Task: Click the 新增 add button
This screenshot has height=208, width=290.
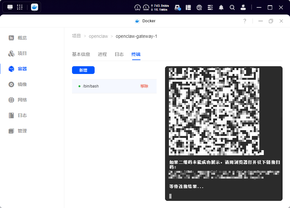Action: coord(83,70)
